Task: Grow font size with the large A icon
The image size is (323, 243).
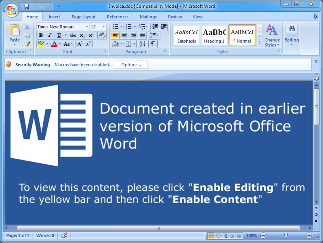Action: [79, 44]
